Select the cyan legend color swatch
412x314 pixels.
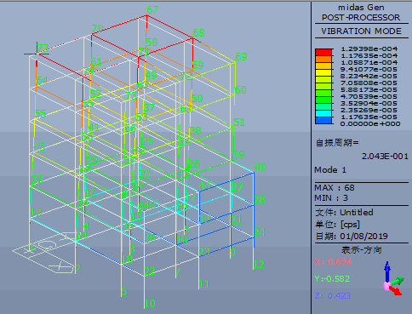click(x=323, y=113)
